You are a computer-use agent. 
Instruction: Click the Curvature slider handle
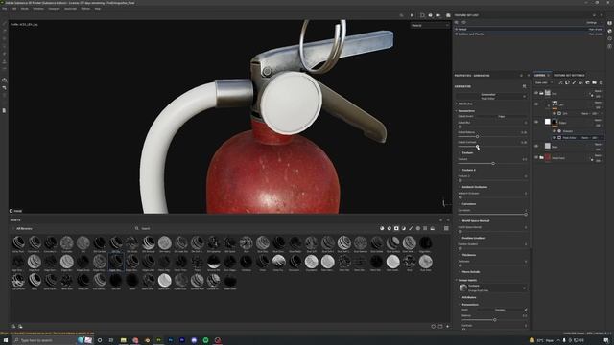pyautogui.click(x=526, y=215)
